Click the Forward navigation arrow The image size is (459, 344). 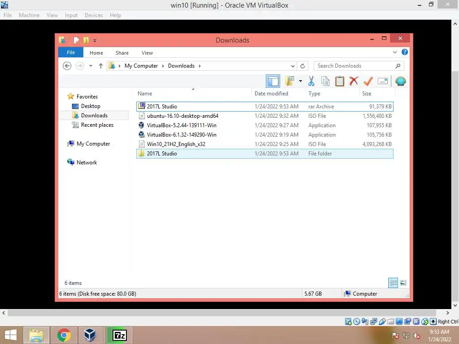80,66
